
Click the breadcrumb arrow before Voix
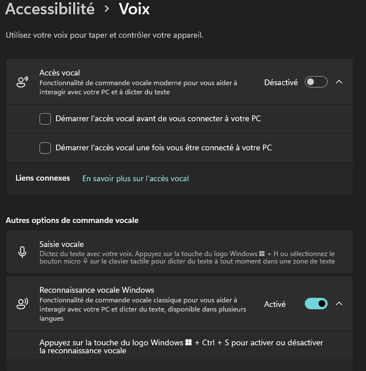tap(107, 9)
